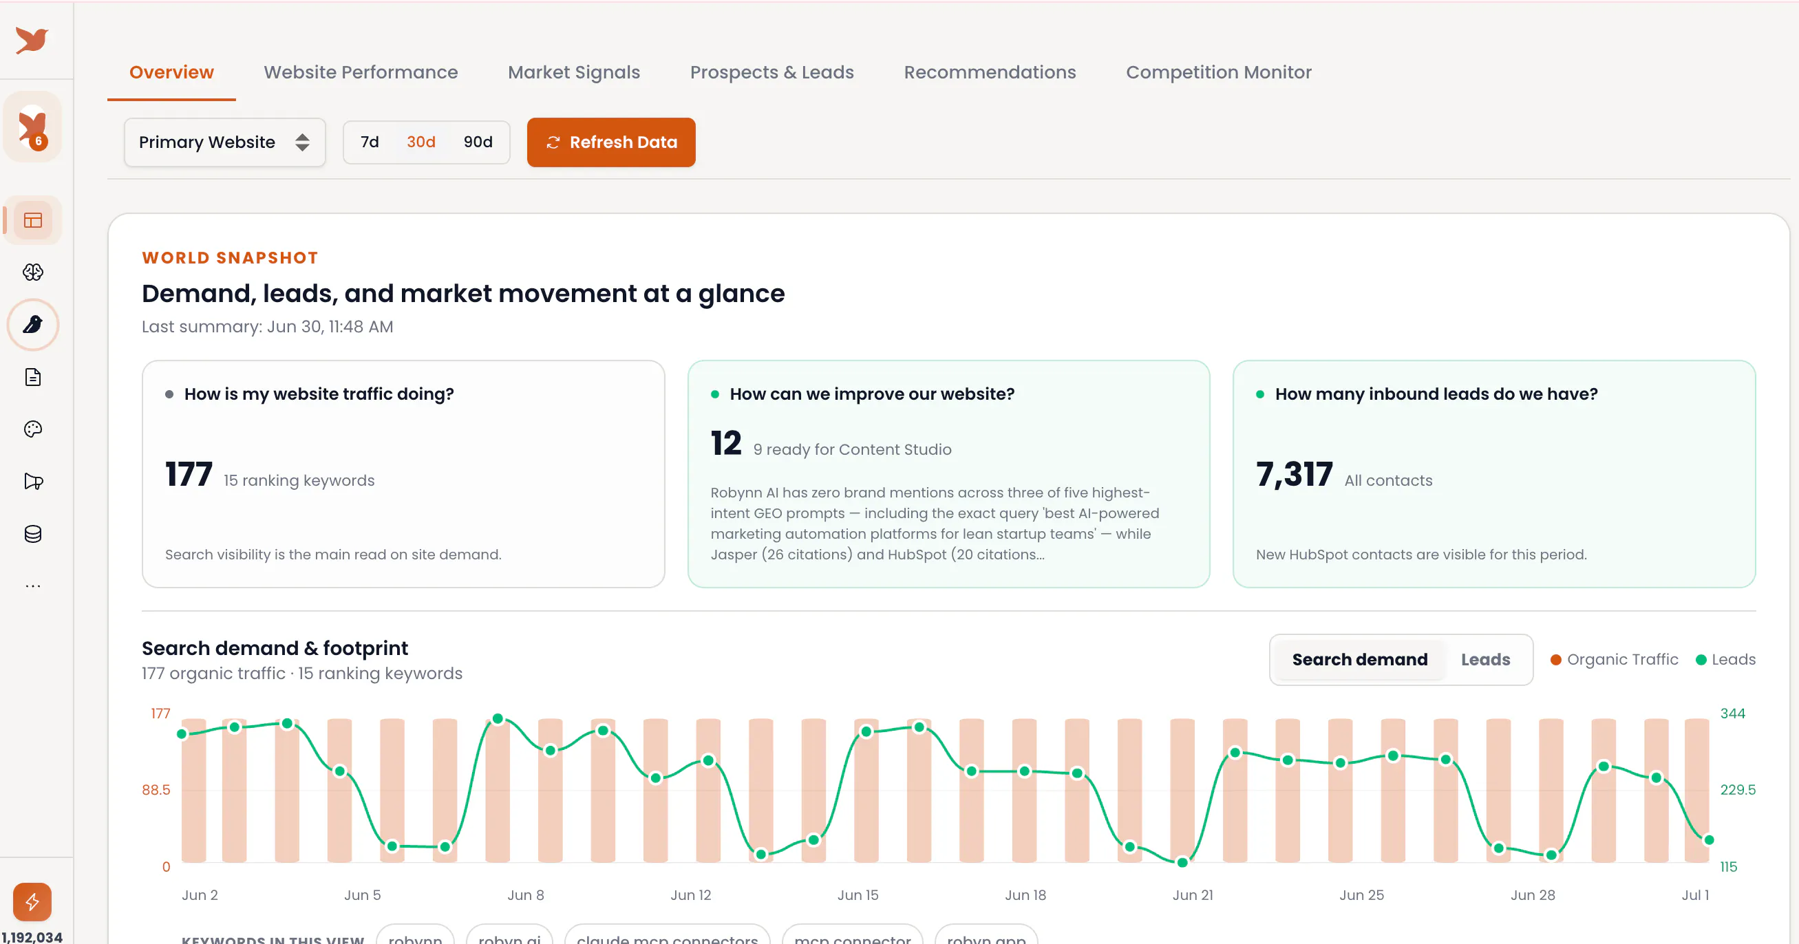Open the 'How is my website traffic doing?' card
The height and width of the screenshot is (944, 1799).
tap(403, 474)
